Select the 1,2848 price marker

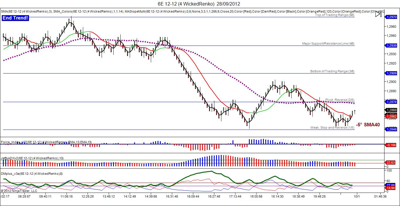391,129
